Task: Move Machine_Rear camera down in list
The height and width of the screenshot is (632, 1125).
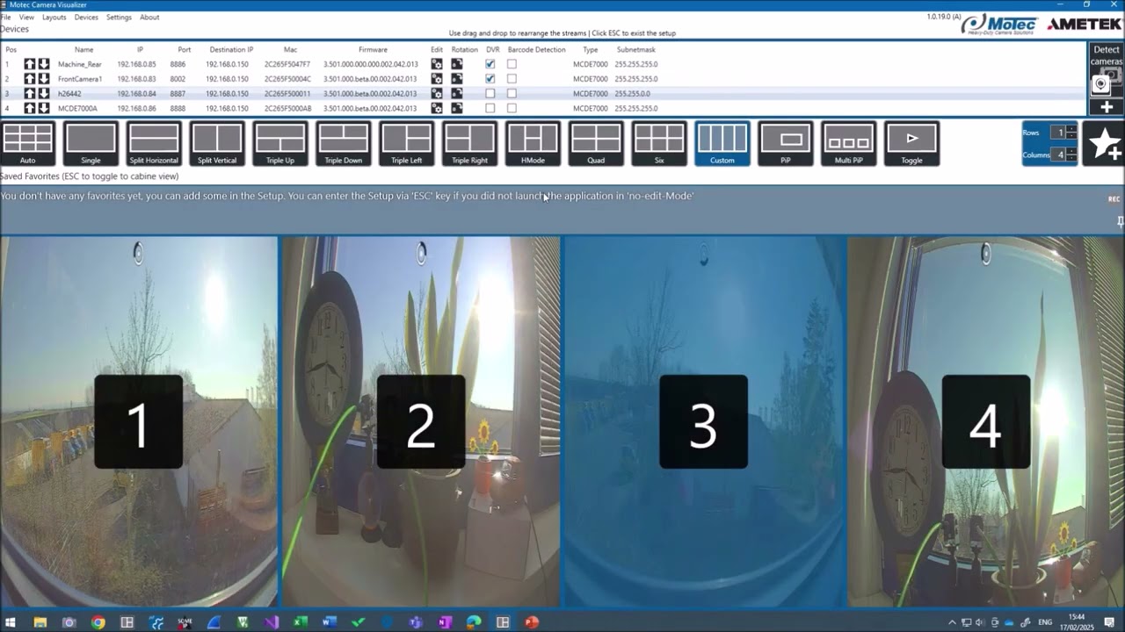Action: click(44, 64)
